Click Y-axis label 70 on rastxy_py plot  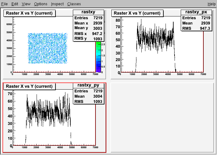pos(10,94)
